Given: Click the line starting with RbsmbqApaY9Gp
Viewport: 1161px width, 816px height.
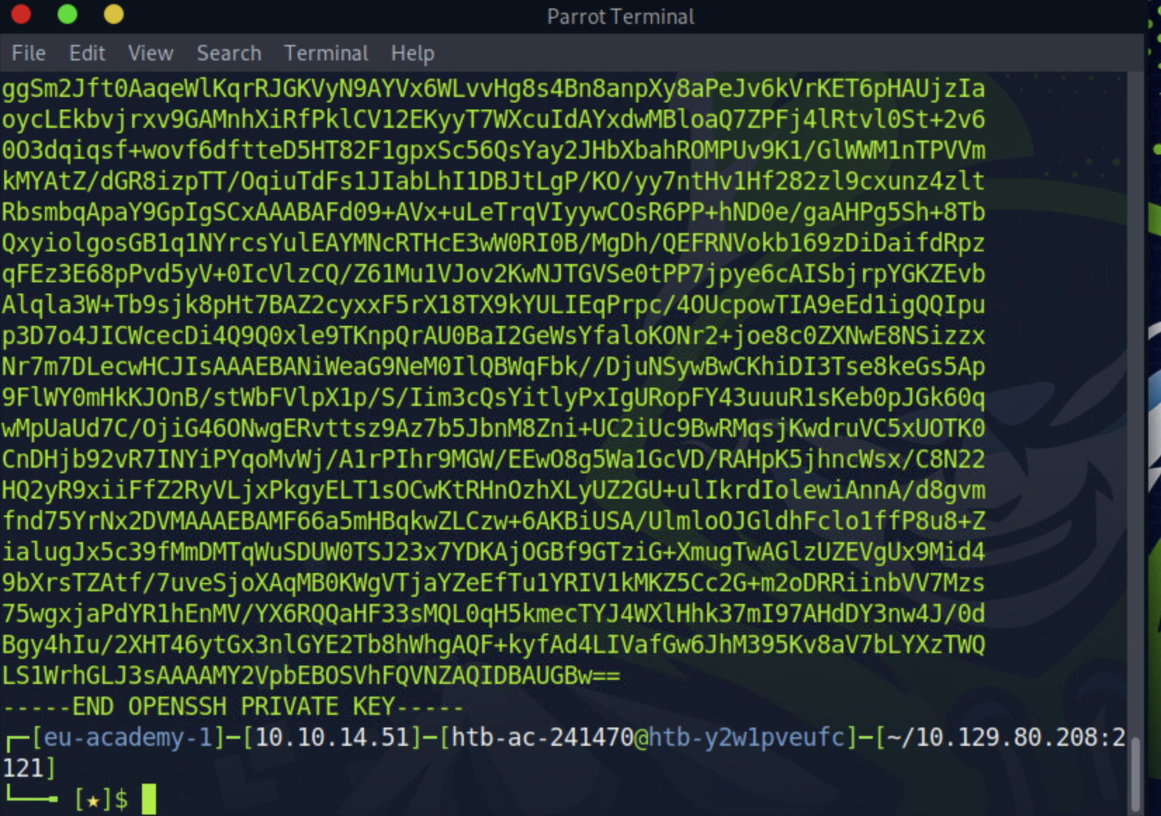Looking at the screenshot, I should point(493,213).
